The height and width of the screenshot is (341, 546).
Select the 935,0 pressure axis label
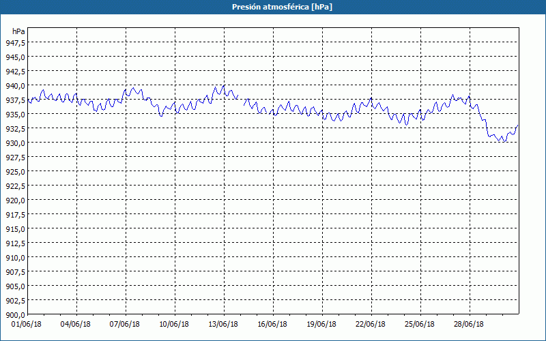coord(15,114)
